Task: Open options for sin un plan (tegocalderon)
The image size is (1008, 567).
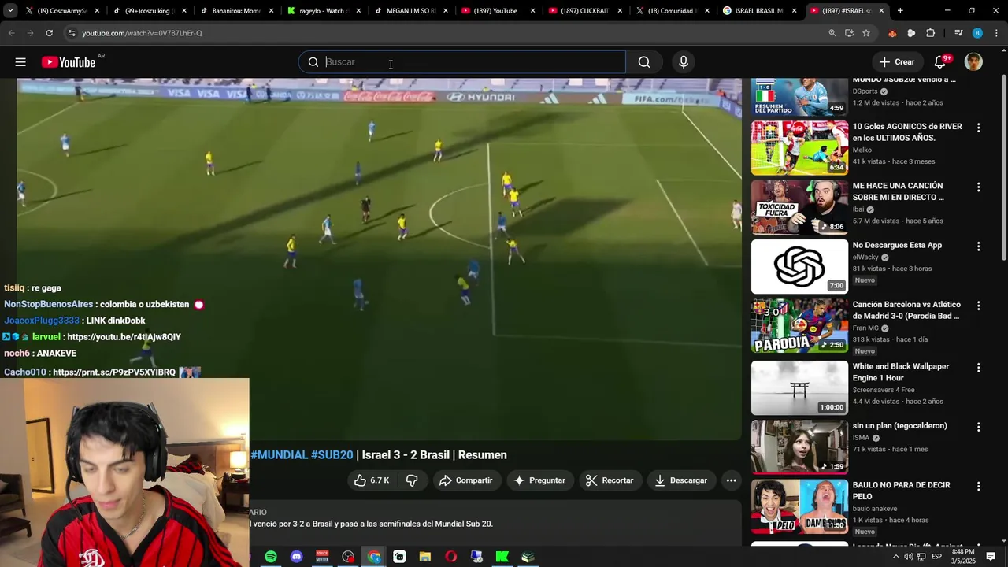Action: click(x=978, y=427)
